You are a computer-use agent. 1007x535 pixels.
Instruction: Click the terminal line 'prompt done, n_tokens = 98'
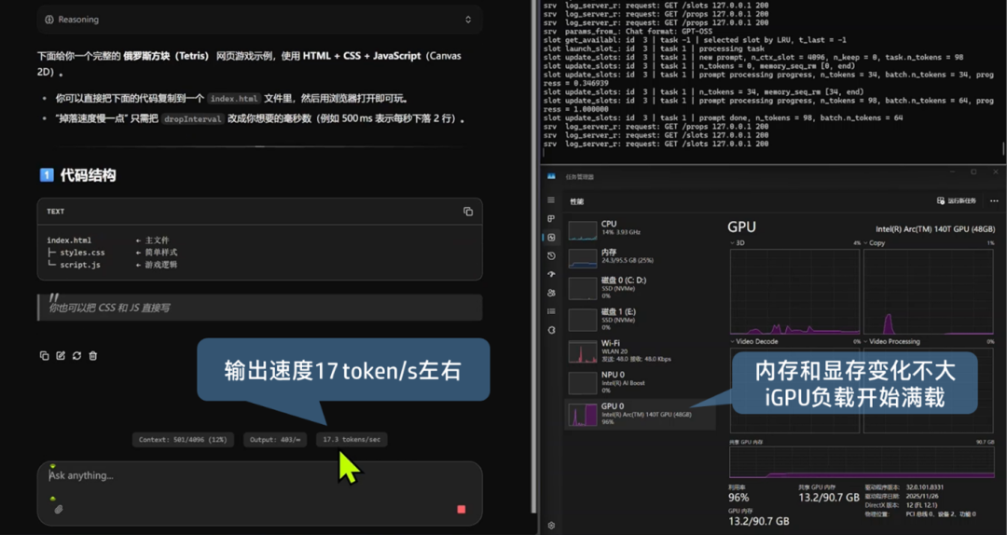(723, 118)
